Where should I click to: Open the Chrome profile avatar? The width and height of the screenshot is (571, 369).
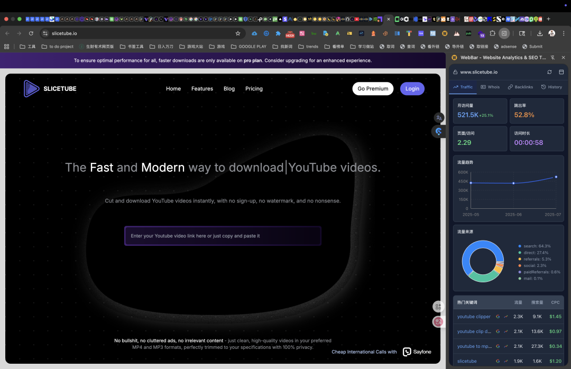tap(551, 33)
